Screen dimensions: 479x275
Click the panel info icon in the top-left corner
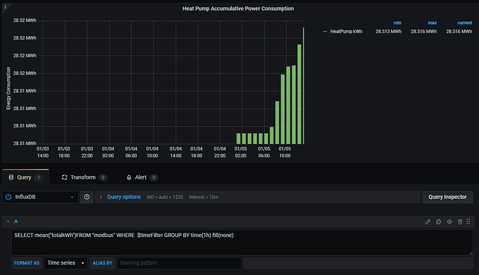point(5,7)
